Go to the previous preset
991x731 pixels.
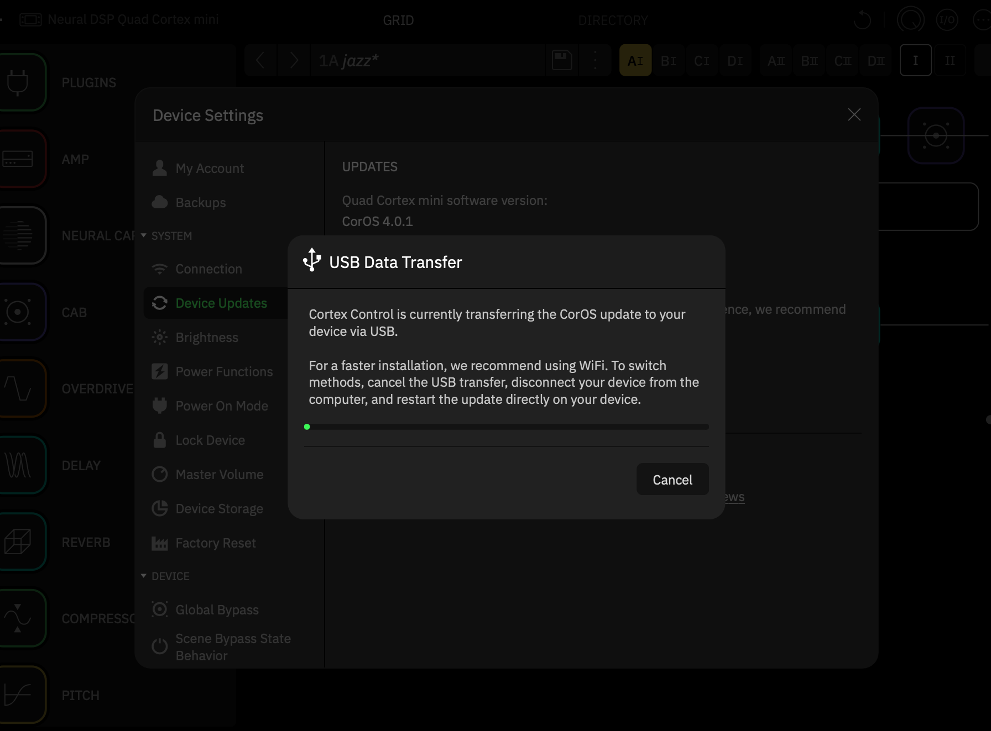pyautogui.click(x=260, y=60)
